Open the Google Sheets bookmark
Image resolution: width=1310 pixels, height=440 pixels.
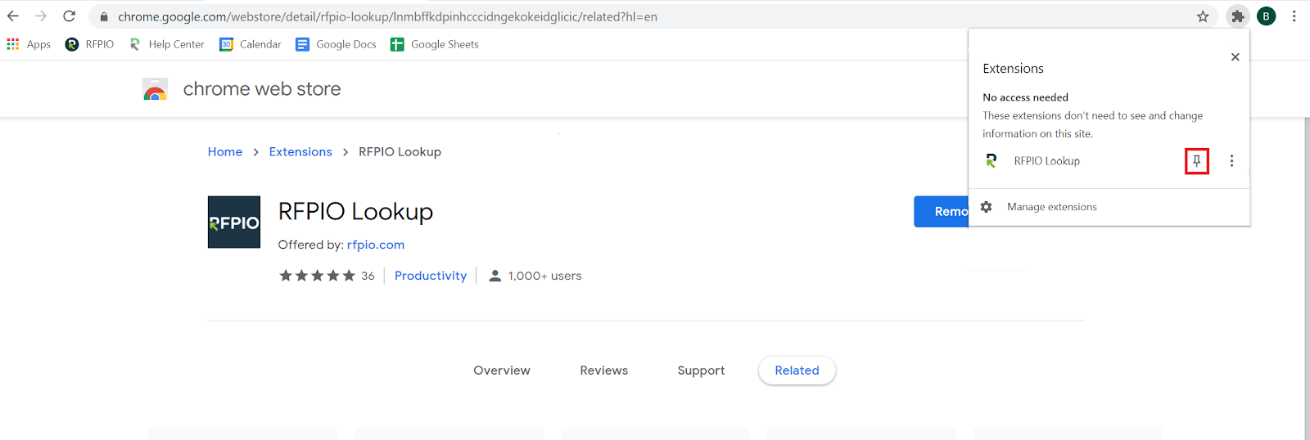click(435, 44)
